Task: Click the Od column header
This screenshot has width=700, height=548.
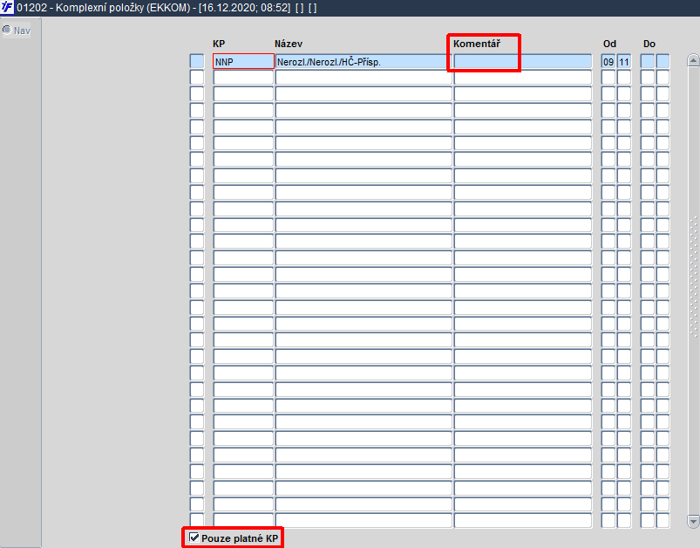Action: coord(609,44)
